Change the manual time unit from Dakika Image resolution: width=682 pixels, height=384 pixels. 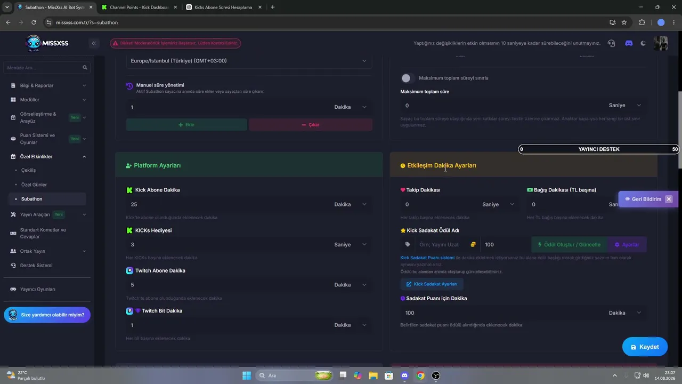click(x=351, y=107)
